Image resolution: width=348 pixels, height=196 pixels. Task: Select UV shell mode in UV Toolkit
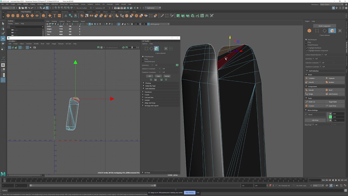coord(171,48)
